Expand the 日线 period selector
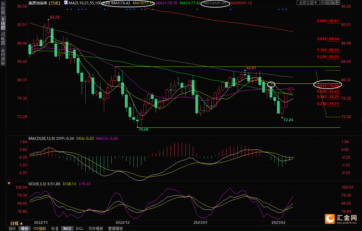The image size is (362, 231). 16,223
